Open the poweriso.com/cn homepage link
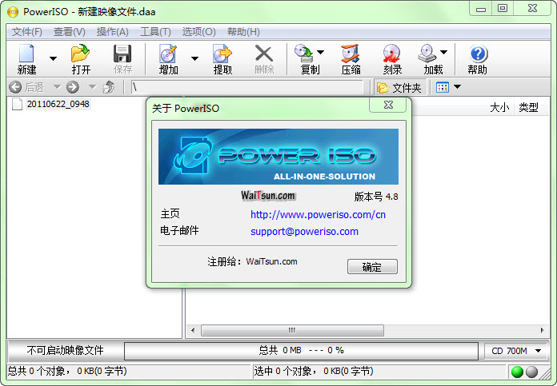557x386 pixels. [x=318, y=214]
